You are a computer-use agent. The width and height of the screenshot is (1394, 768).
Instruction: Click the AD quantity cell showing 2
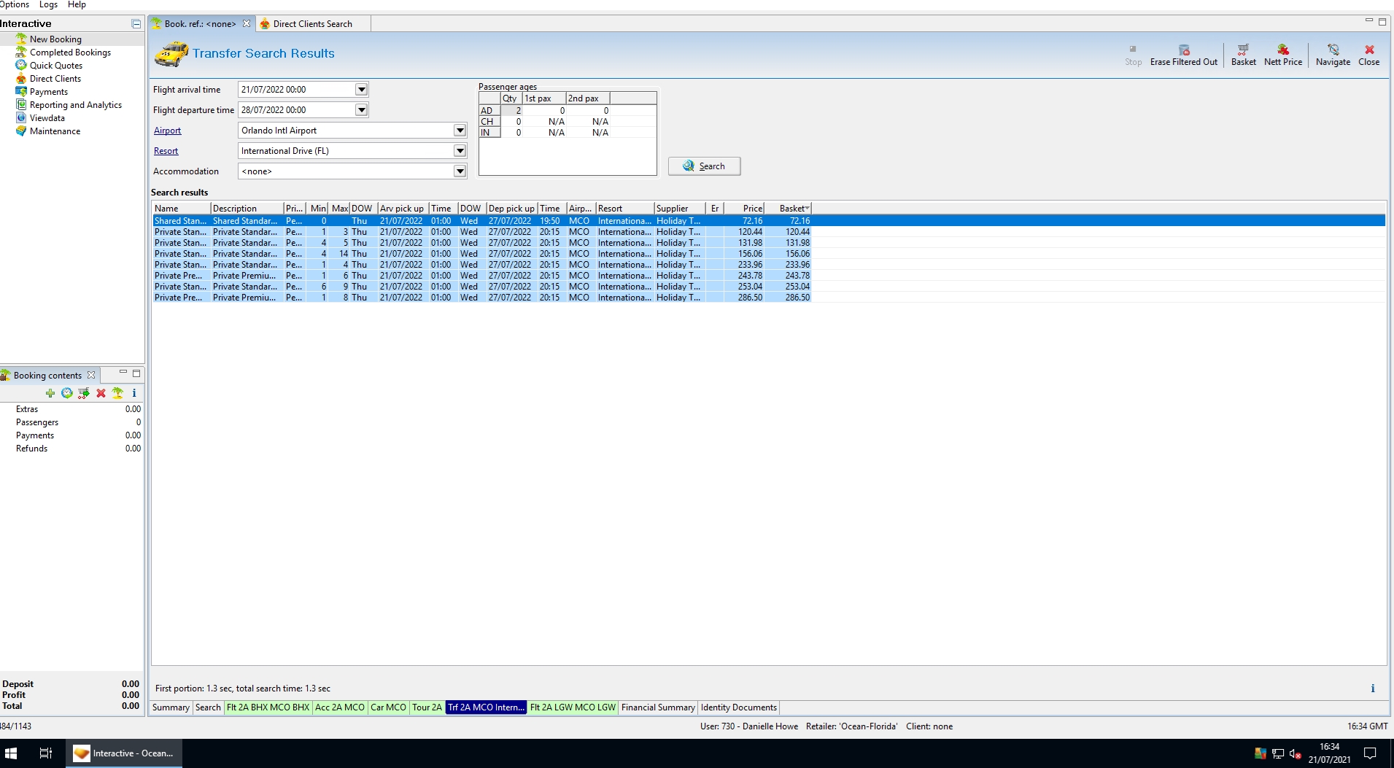[512, 111]
